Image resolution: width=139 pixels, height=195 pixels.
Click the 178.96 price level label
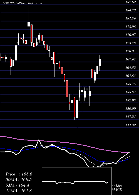[x=131, y=27]
